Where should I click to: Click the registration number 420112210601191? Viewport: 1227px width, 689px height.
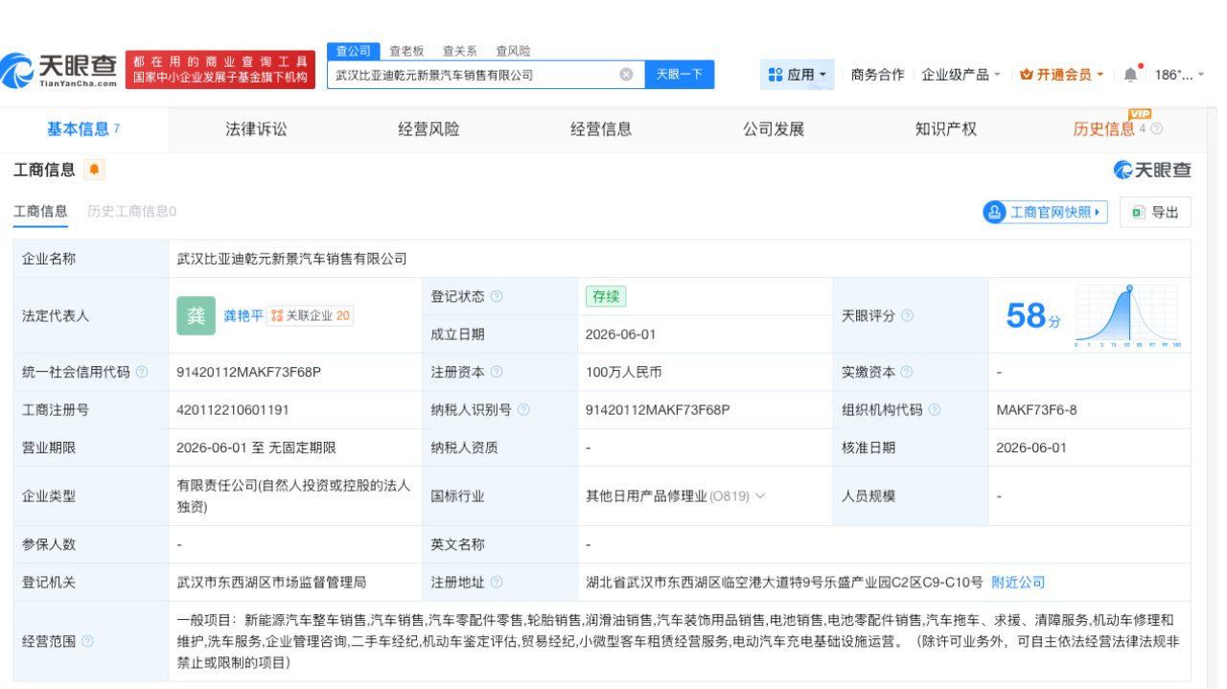click(233, 409)
